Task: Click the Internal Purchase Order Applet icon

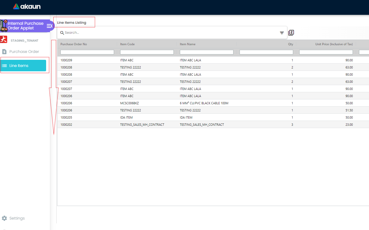Action: pyautogui.click(x=4, y=26)
